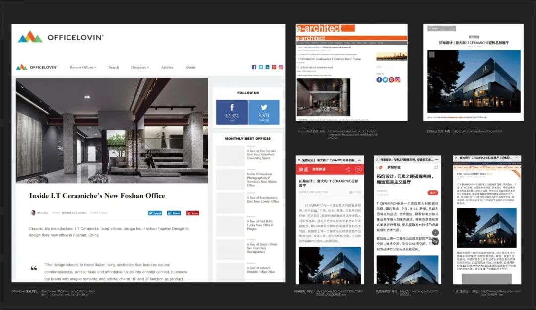Viewport: 536px width, 310px height.
Task: Open more options dots on the rightmost mobile page
Action: coord(517,158)
